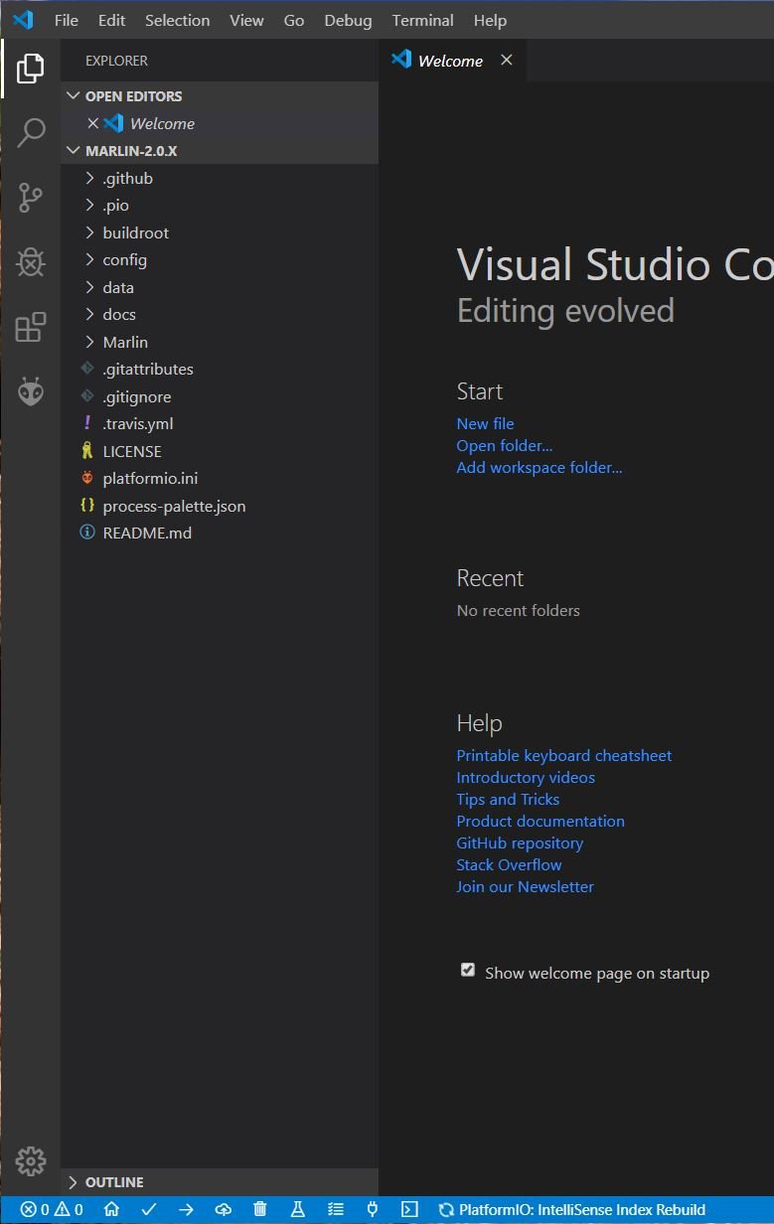Viewport: 774px width, 1224px height.
Task: Click PlatformIO Clean trash icon
Action: [x=259, y=1209]
